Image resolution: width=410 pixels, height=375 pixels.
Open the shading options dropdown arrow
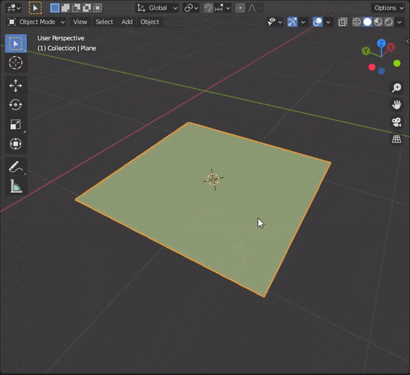(x=399, y=22)
